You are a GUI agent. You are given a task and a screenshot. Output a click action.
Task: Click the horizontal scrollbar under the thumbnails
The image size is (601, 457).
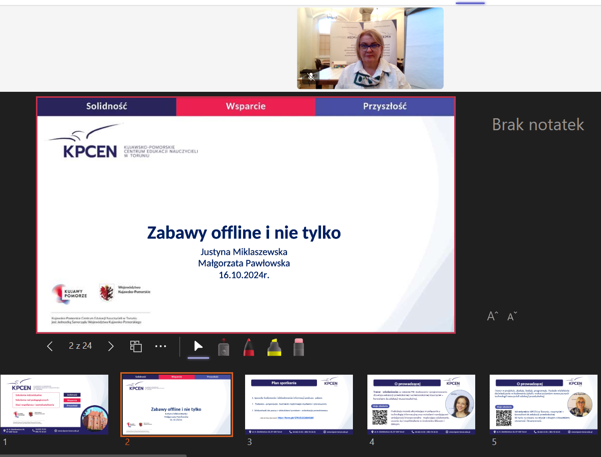(93, 455)
